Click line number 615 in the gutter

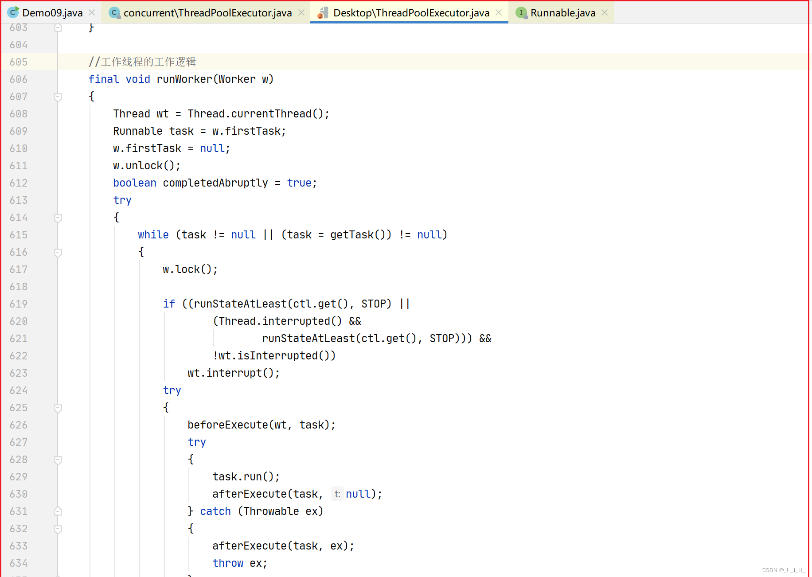19,235
